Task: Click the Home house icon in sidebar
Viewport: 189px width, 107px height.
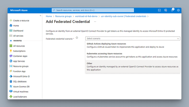Action: (11, 25)
